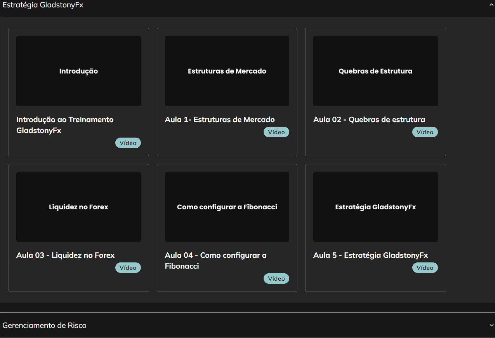Expand the Gerenciamento de Risco chevron
Screen dimensions: 495x338
(492, 326)
